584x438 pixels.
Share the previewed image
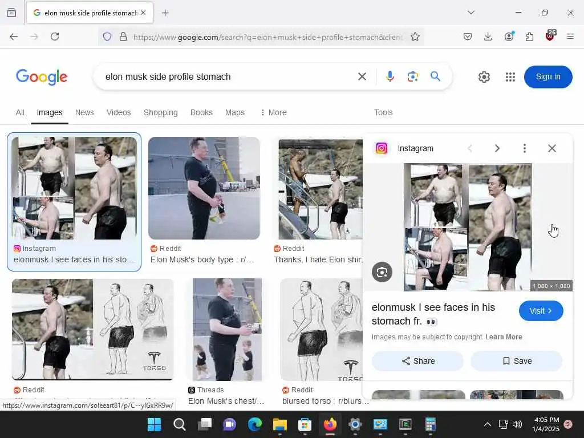(417, 361)
